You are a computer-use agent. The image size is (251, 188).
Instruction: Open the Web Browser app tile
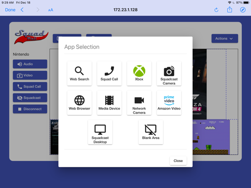(x=80, y=103)
